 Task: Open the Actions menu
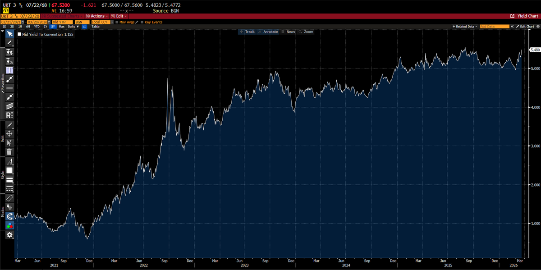coord(97,16)
